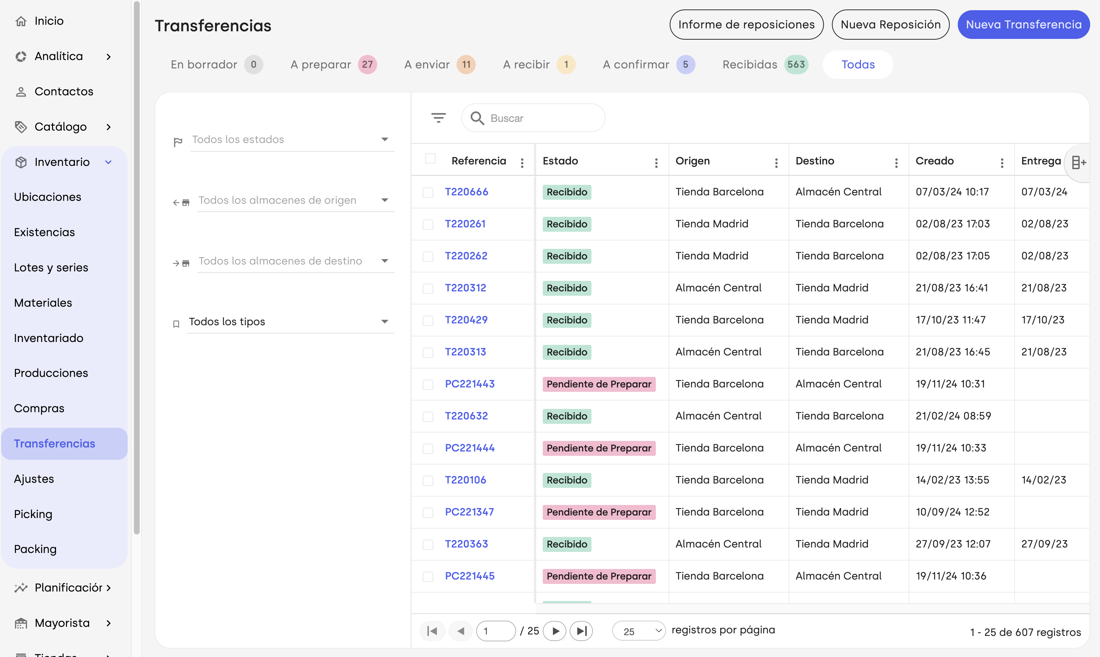Screen dimensions: 1100x657
Task: Click Informe de reposiciones button
Action: pos(746,24)
